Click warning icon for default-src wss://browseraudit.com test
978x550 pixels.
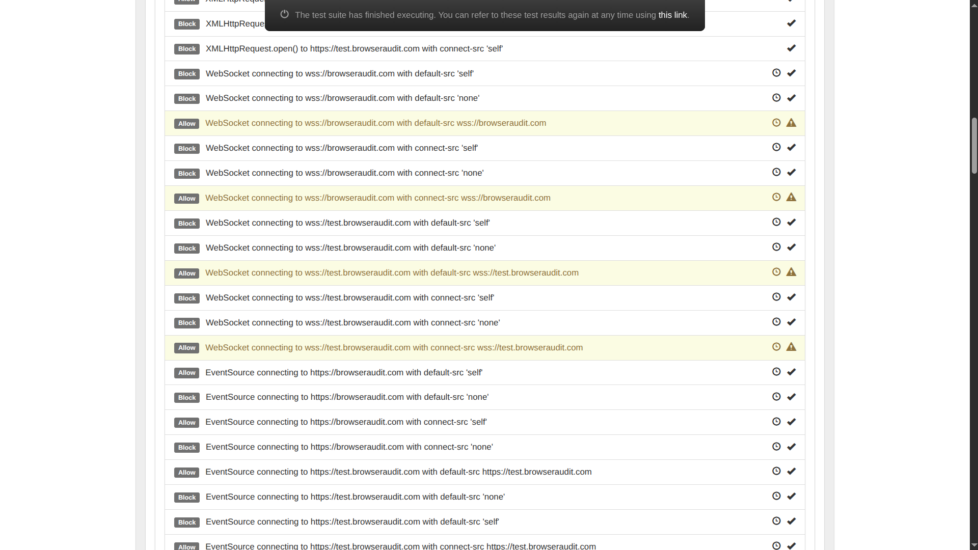coord(791,123)
